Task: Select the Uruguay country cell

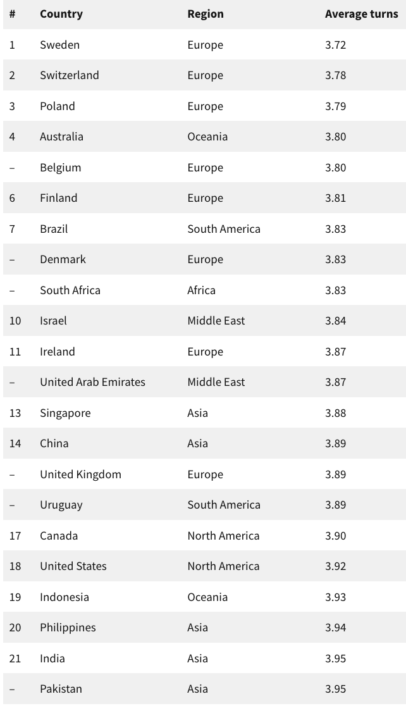Action: (x=61, y=505)
